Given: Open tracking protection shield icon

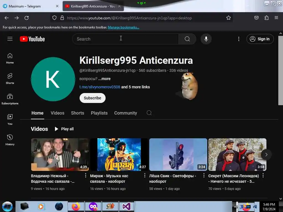Looking at the screenshot, I should coord(54,18).
